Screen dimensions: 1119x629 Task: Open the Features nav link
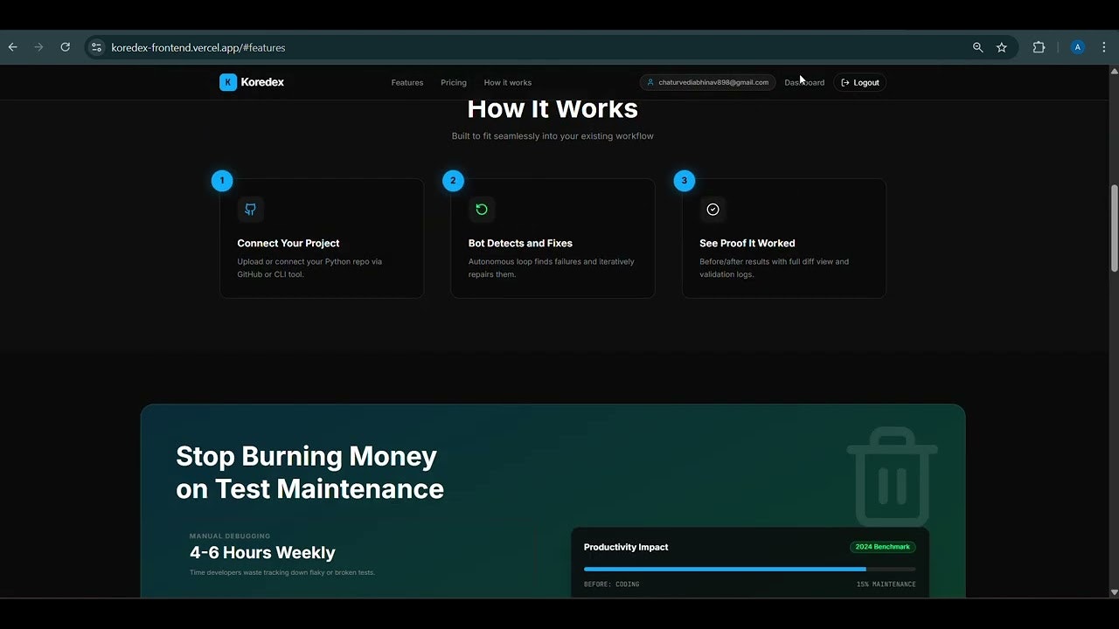(407, 82)
